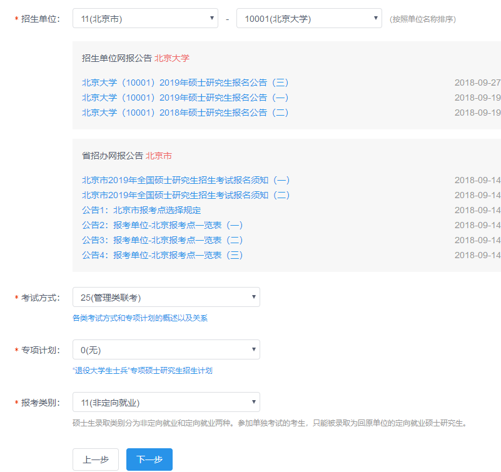Click the red 北京大学 label in 招生单位网报公告

[x=172, y=58]
